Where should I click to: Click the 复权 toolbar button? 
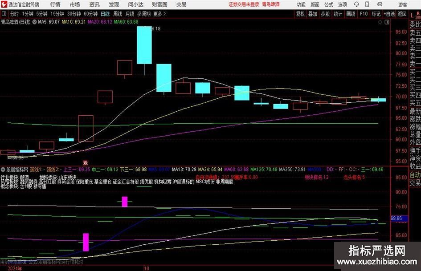click(300, 14)
